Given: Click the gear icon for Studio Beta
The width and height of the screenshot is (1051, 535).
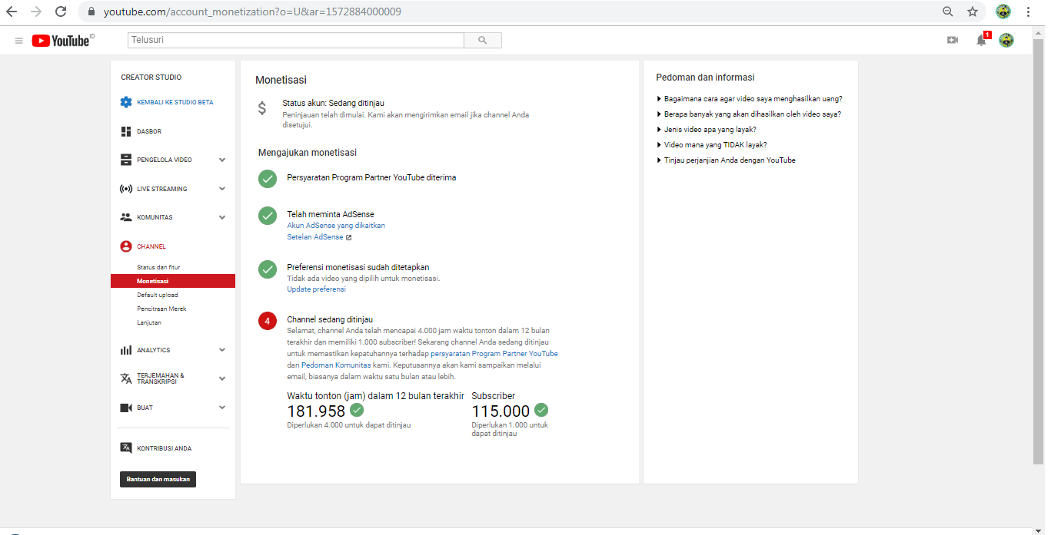Looking at the screenshot, I should [126, 102].
